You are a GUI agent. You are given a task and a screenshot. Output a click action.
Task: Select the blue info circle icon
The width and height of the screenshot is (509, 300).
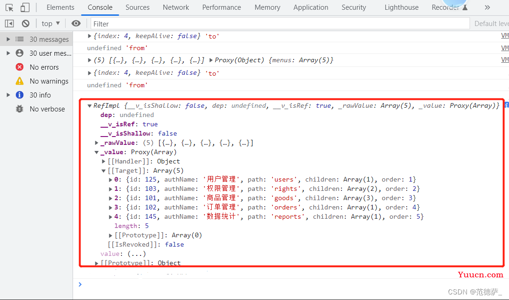pyautogui.click(x=20, y=95)
